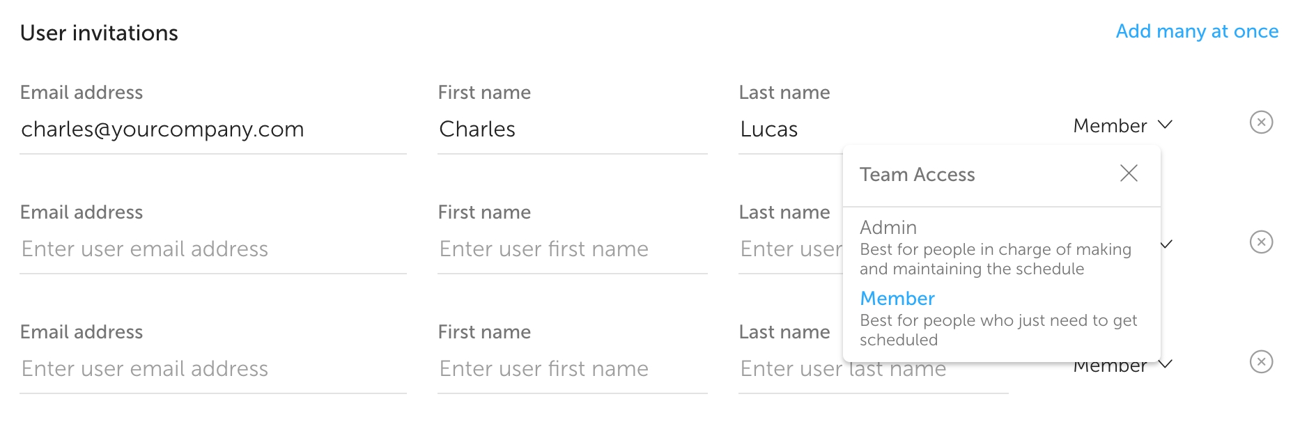Choose the Member access option
This screenshot has height=447, width=1300.
(897, 299)
